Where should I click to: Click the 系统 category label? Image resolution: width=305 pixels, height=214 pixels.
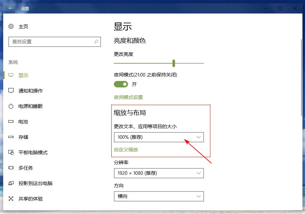(13, 62)
